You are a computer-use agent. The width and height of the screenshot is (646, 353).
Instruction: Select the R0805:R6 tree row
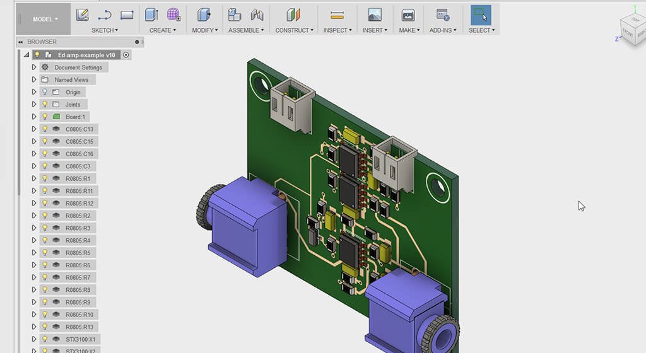68,265
